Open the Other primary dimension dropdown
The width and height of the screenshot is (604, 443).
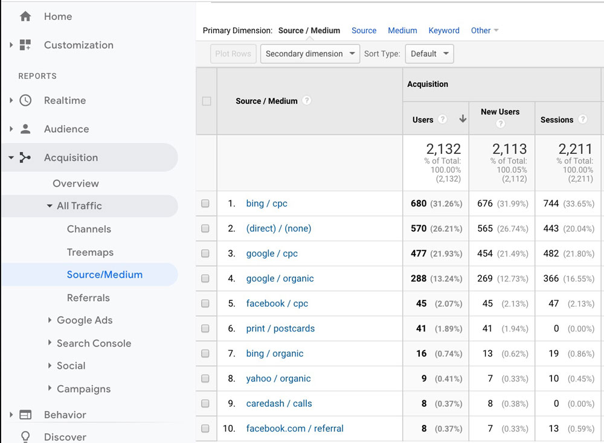tap(484, 30)
